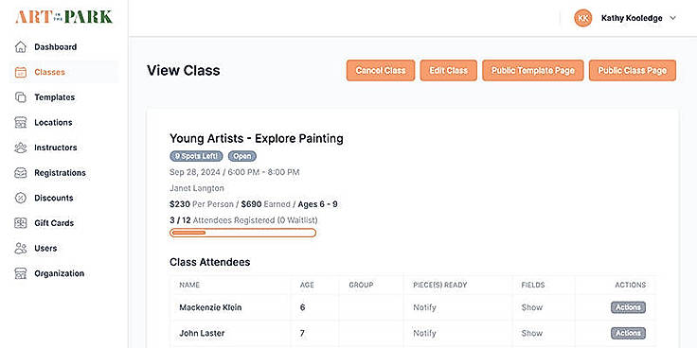
Task: Click the Discounts percent badge icon
Action: 21,198
